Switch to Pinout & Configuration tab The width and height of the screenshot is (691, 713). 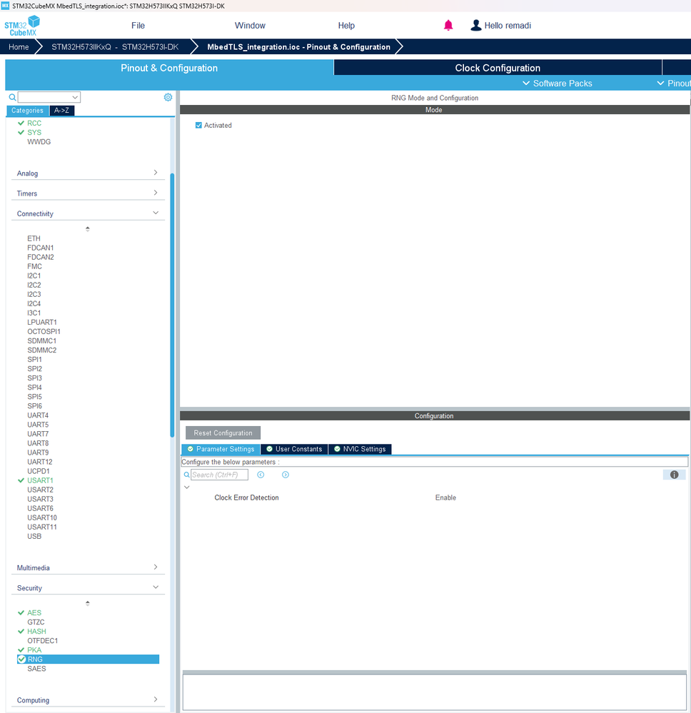[x=169, y=68]
